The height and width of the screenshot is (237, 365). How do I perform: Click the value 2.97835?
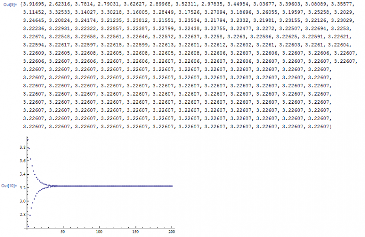click(x=212, y=4)
